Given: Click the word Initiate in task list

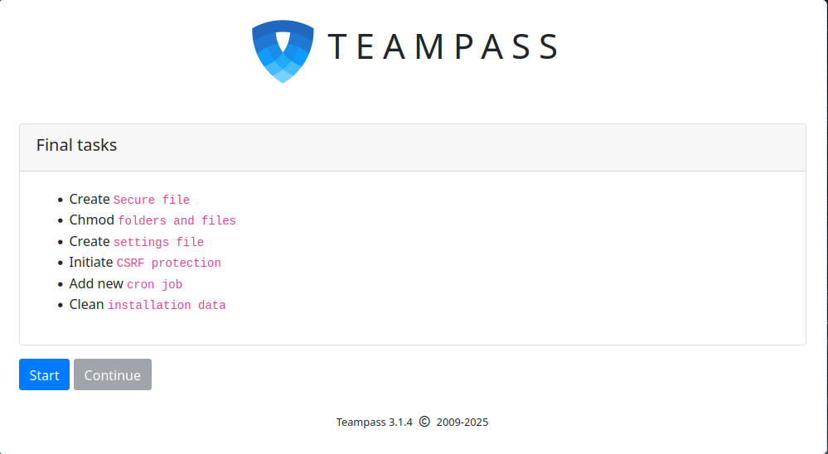Looking at the screenshot, I should (91, 263).
